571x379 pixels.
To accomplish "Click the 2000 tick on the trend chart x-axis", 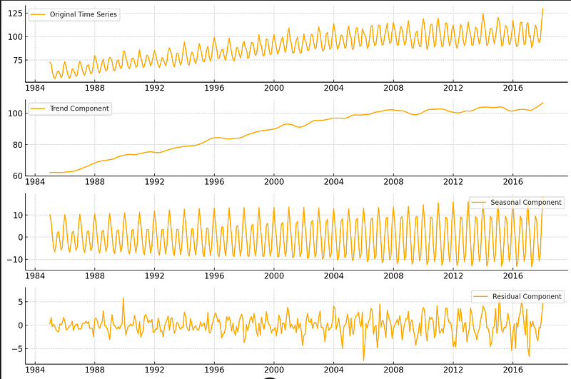I will (273, 182).
